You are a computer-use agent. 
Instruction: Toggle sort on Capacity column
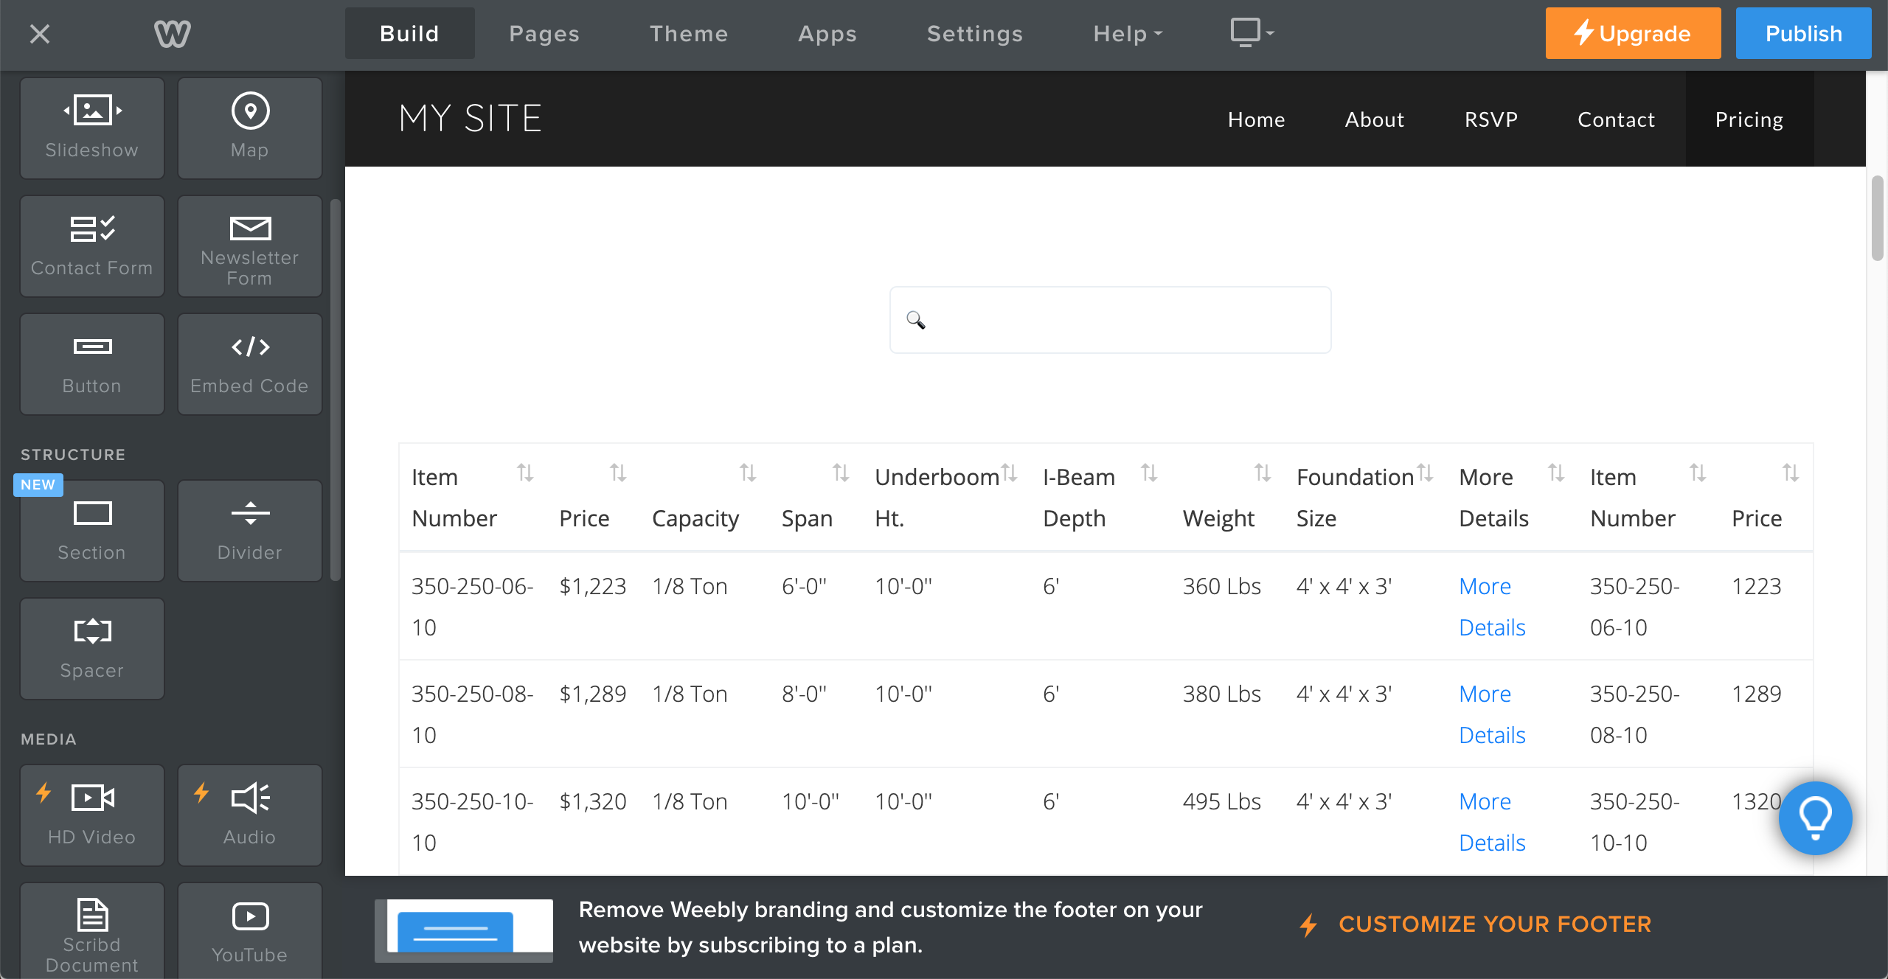coord(747,473)
